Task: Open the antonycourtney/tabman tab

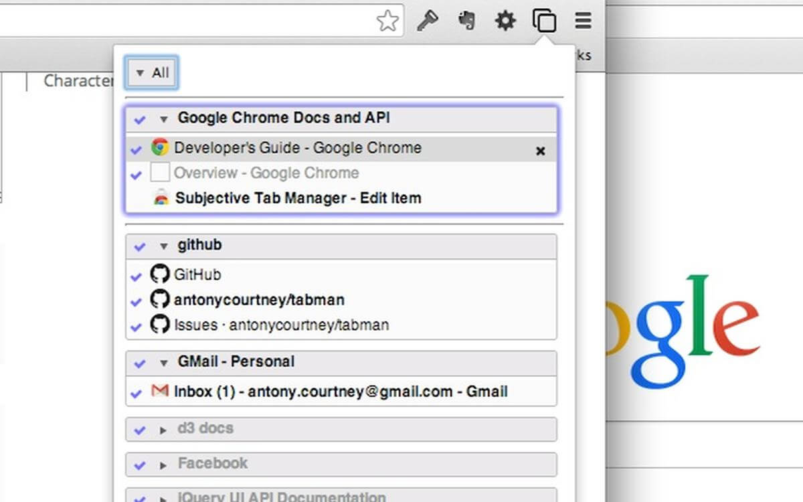Action: pos(259,300)
